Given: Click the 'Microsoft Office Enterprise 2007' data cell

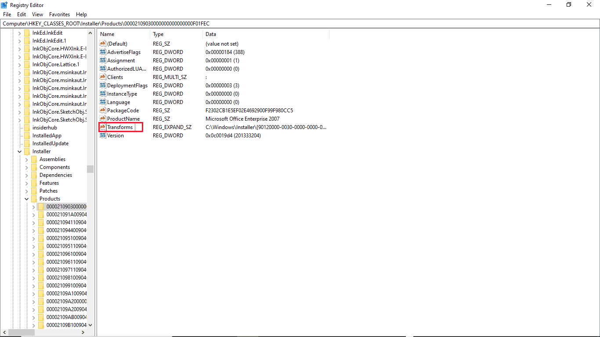Looking at the screenshot, I should [242, 119].
